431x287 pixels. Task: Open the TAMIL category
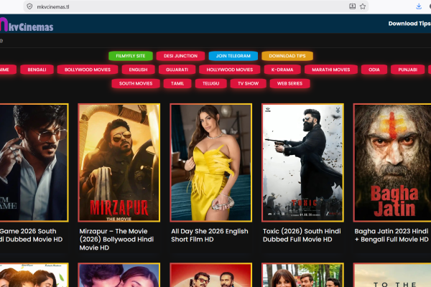[177, 83]
